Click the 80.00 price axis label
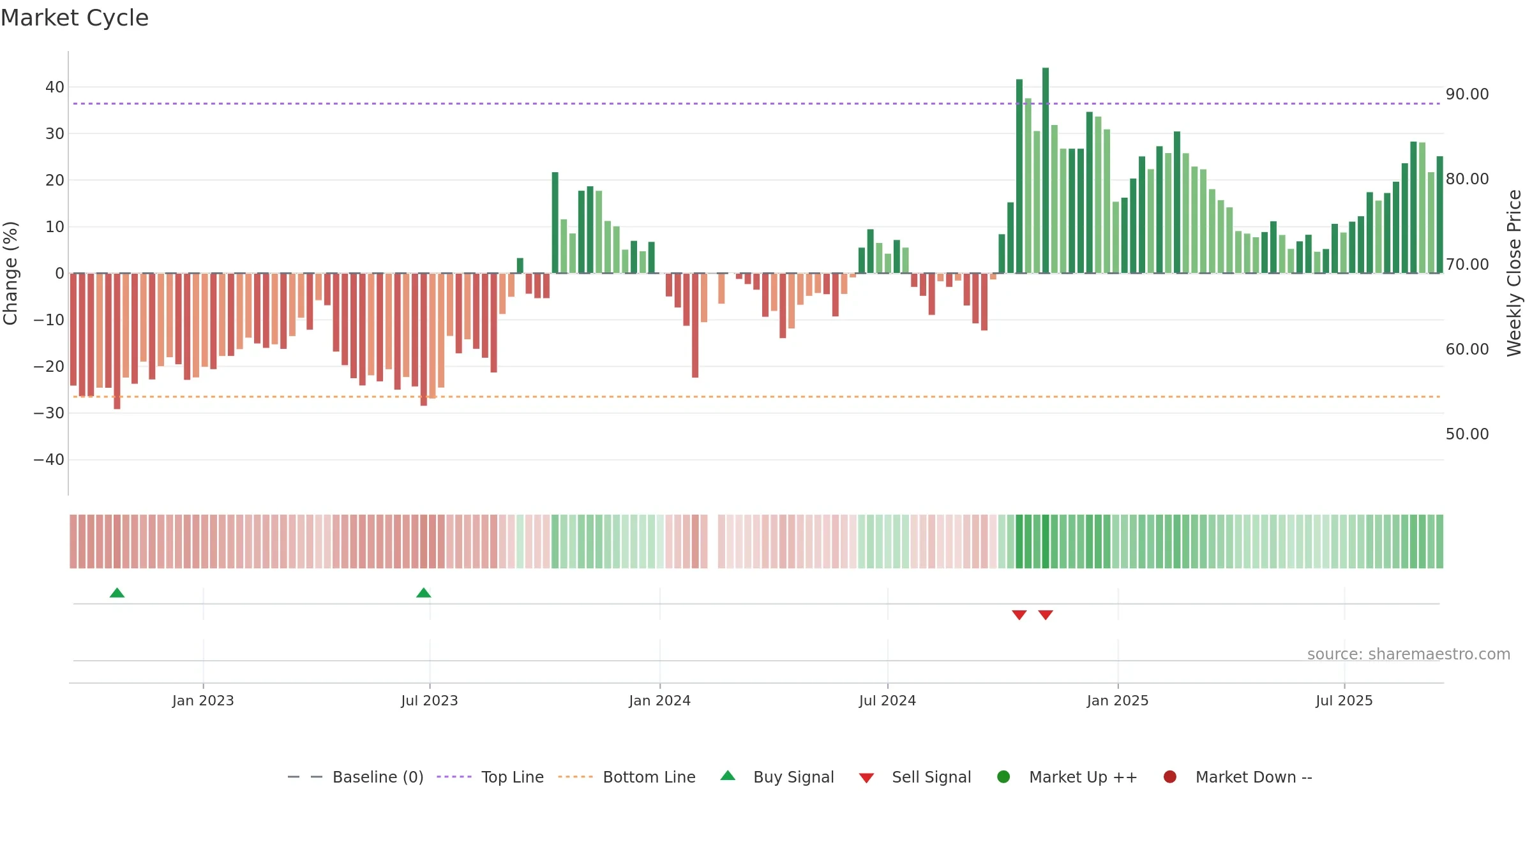The height and width of the screenshot is (861, 1532). point(1468,179)
